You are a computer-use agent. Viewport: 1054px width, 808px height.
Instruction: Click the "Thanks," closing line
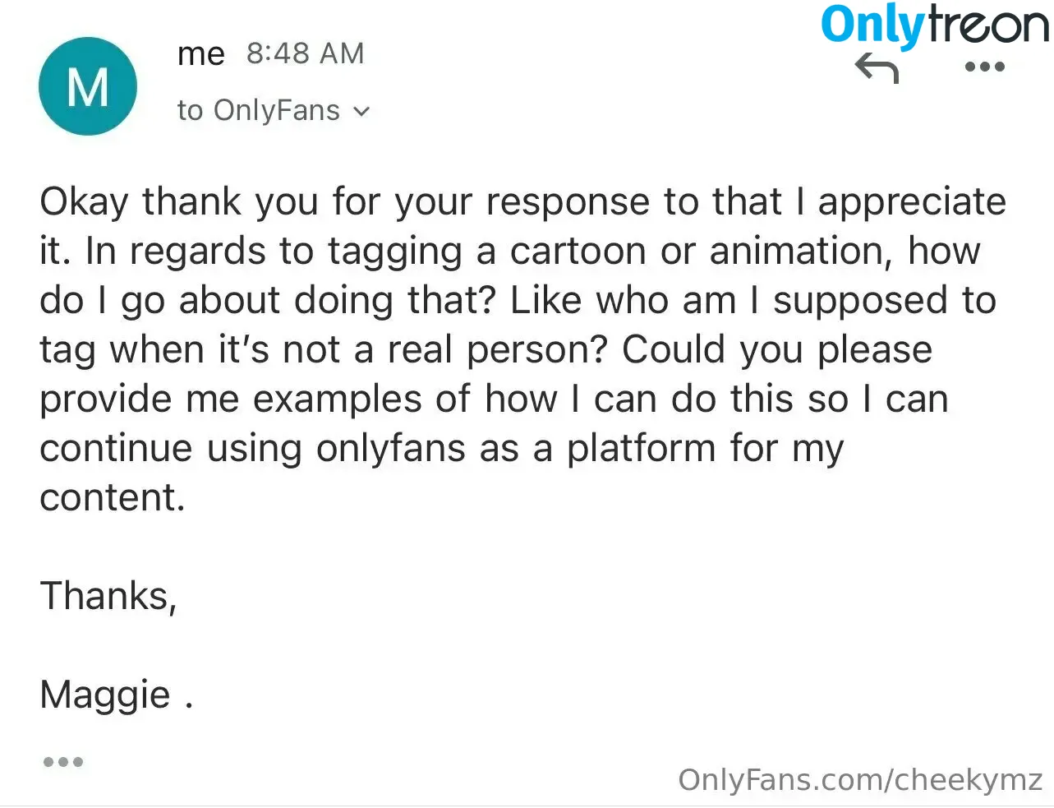pyautogui.click(x=108, y=596)
